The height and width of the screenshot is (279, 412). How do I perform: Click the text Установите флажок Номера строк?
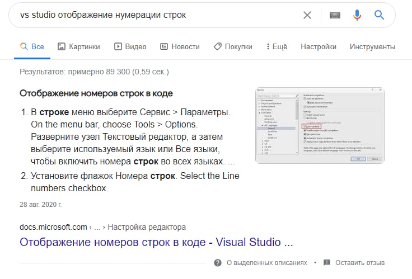[x=103, y=176]
